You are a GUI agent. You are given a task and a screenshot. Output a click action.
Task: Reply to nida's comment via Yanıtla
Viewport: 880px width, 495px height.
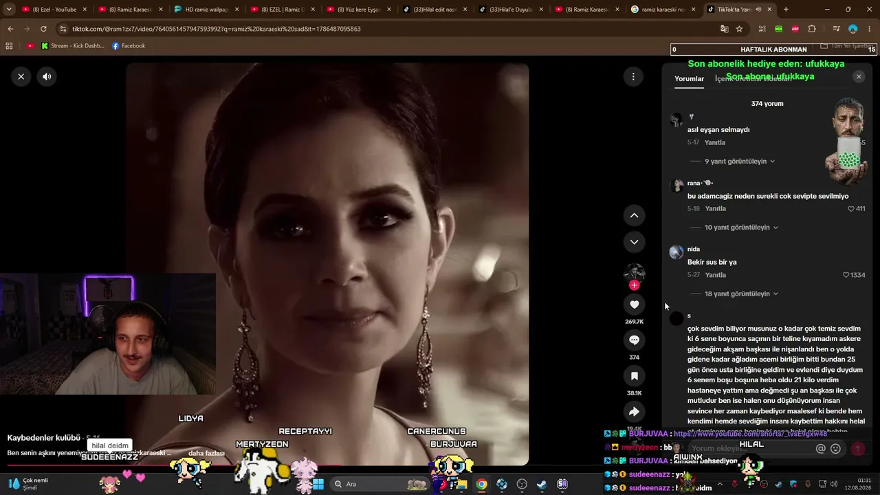(716, 275)
